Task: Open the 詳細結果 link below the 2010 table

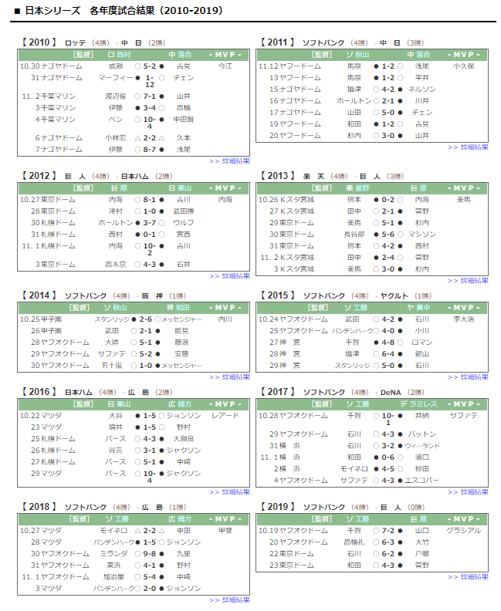Action: (x=229, y=161)
